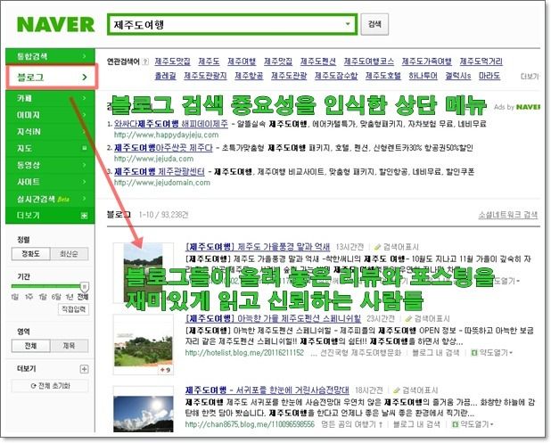Open related search 제주항공
This screenshot has height=443, width=551.
coord(249,76)
